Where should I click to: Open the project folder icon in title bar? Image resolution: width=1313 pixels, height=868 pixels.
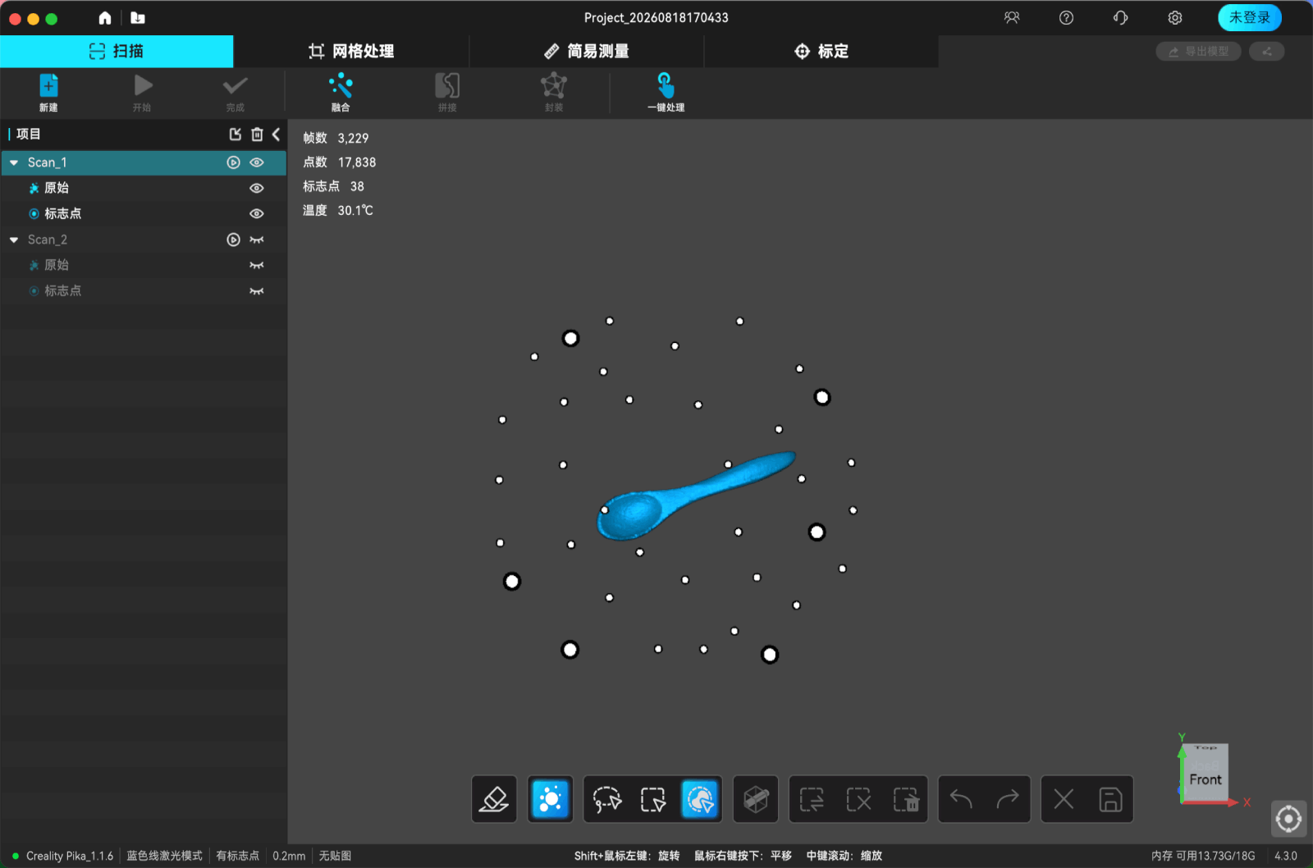[138, 18]
